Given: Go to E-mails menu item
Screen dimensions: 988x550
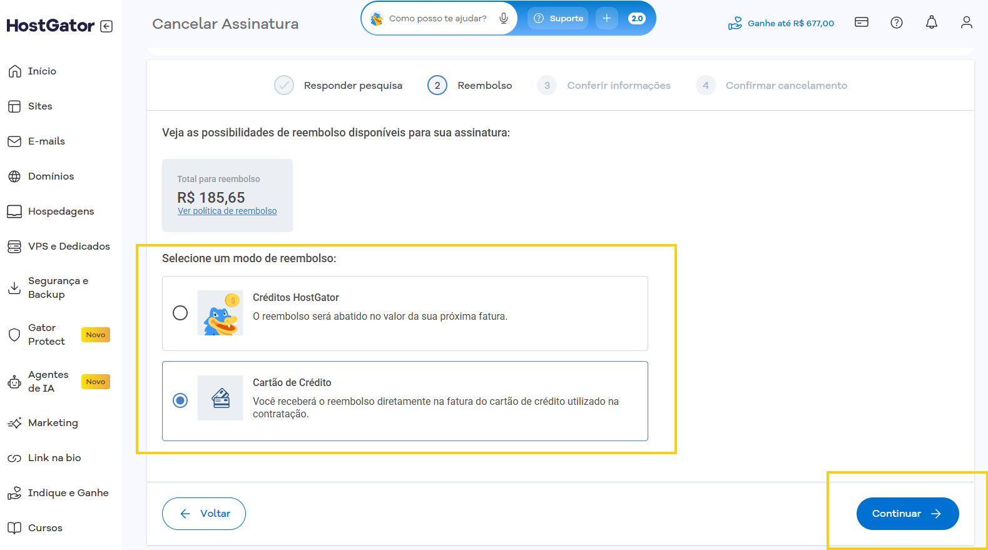Looking at the screenshot, I should pos(46,141).
